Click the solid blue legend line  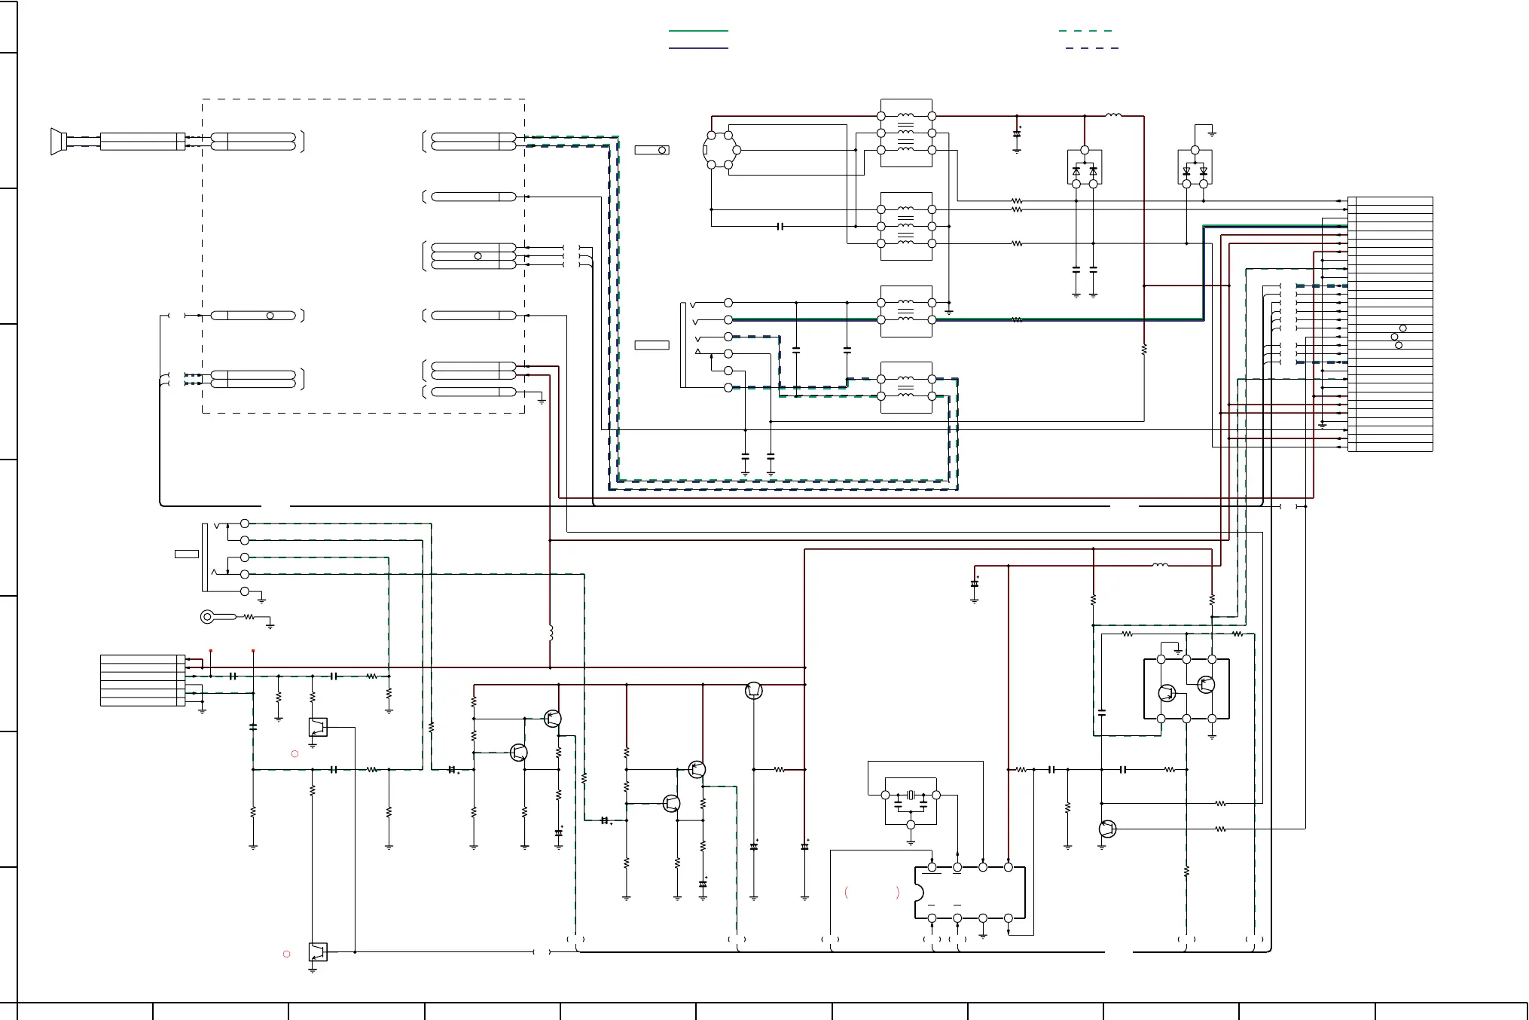click(x=698, y=48)
